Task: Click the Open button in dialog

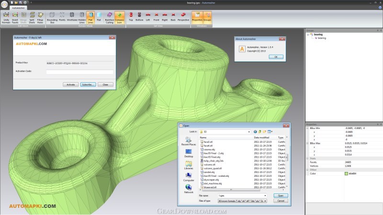Action: (281, 196)
